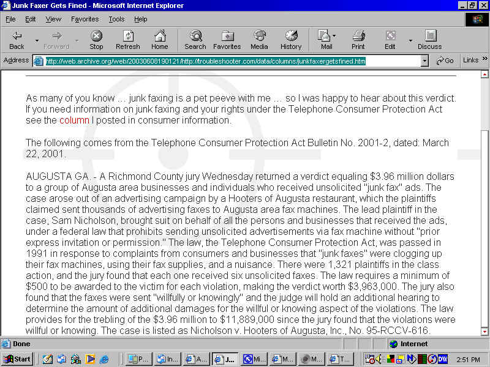This screenshot has width=490, height=367.
Task: Go back using the Back toolbar button
Action: (x=17, y=40)
